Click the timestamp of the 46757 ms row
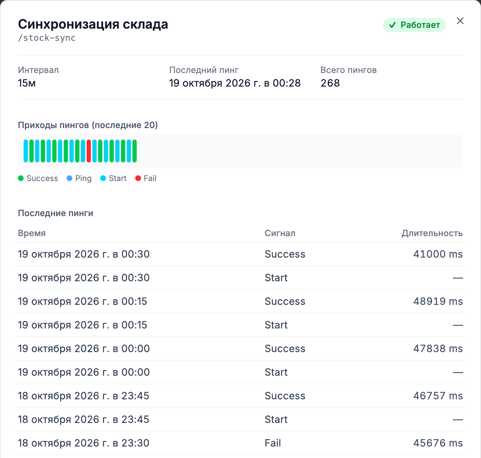The width and height of the screenshot is (481, 458). tap(84, 396)
